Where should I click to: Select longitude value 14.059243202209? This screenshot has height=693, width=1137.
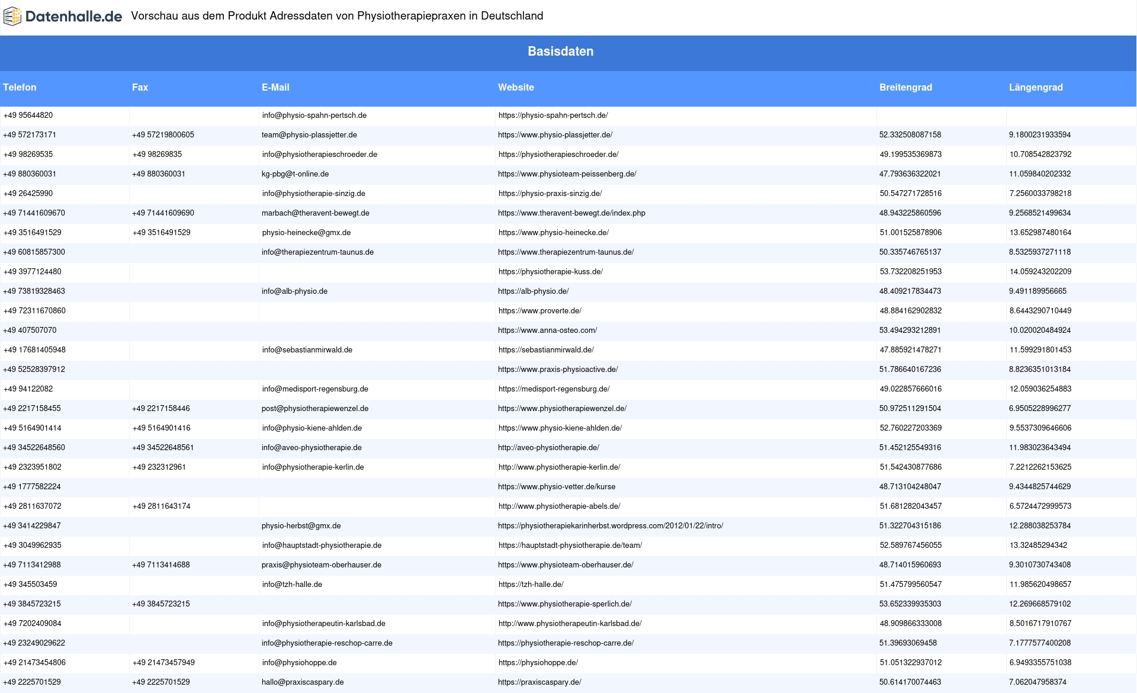pyautogui.click(x=1040, y=272)
